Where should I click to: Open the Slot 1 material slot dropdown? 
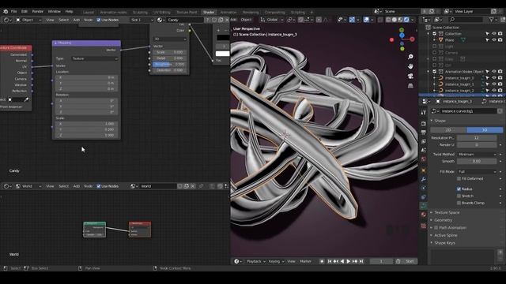142,20
